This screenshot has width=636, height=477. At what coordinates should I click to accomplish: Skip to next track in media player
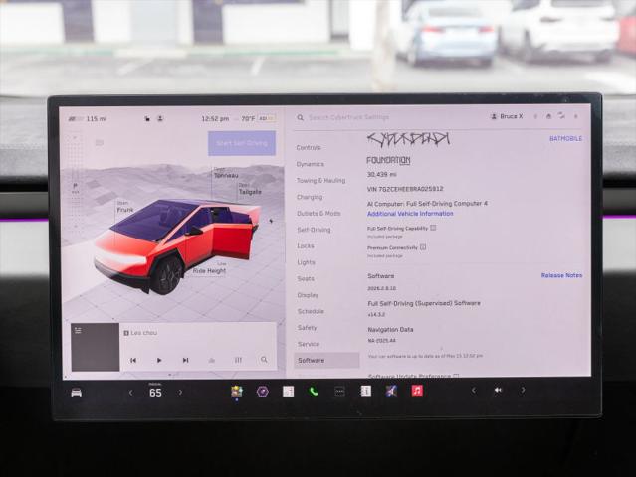pos(185,360)
